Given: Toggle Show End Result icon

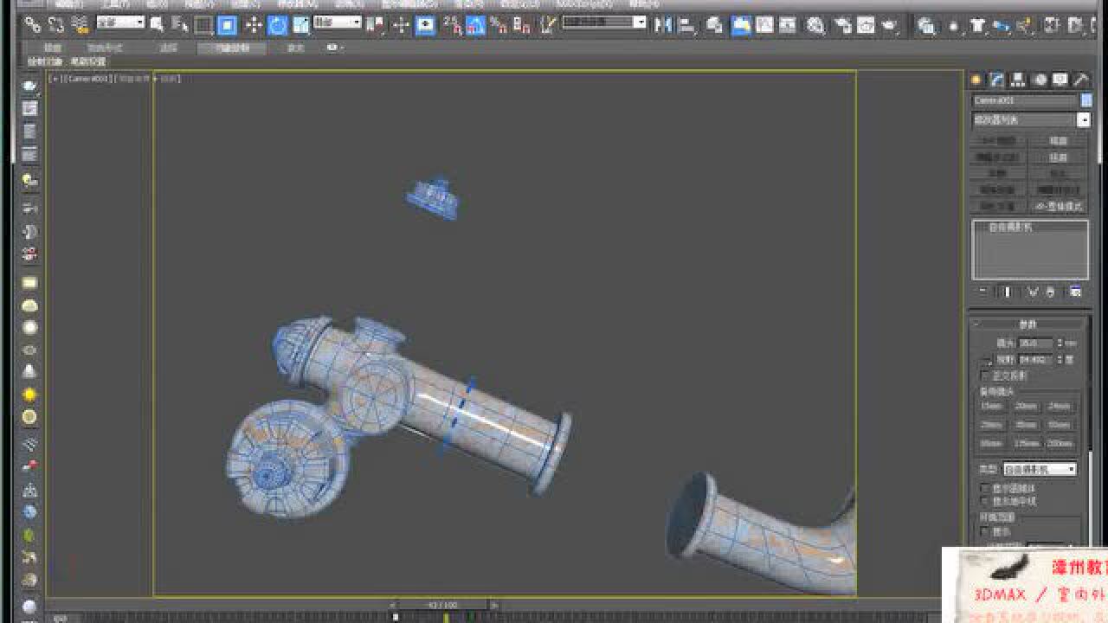Looking at the screenshot, I should [1007, 291].
